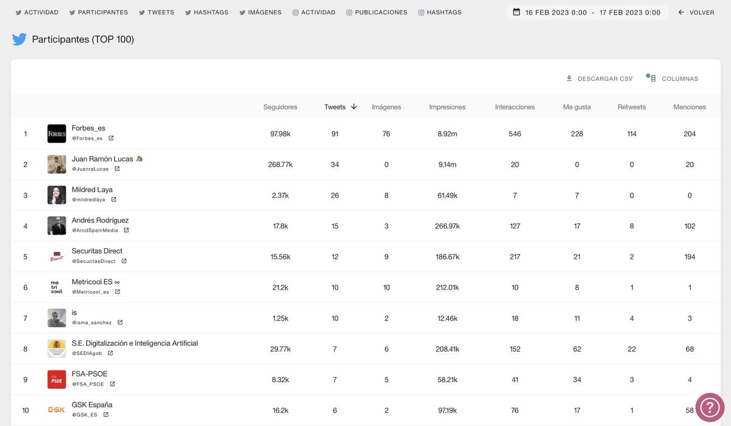Sort by Retweets column header
Screen dimensions: 731x426
click(x=632, y=107)
